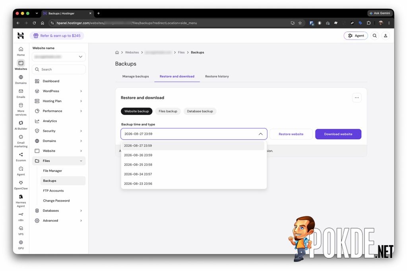This screenshot has height=271, width=407.
Task: Bookmark this page with star icon
Action: [300, 23]
